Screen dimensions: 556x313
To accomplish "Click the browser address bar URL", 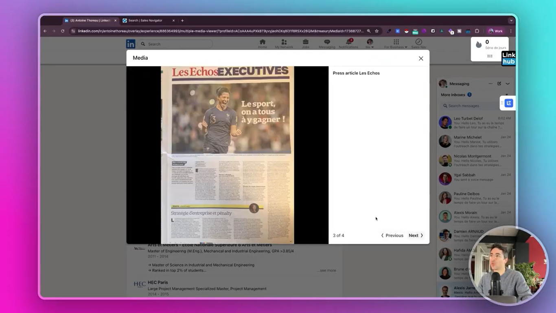I will [x=221, y=31].
